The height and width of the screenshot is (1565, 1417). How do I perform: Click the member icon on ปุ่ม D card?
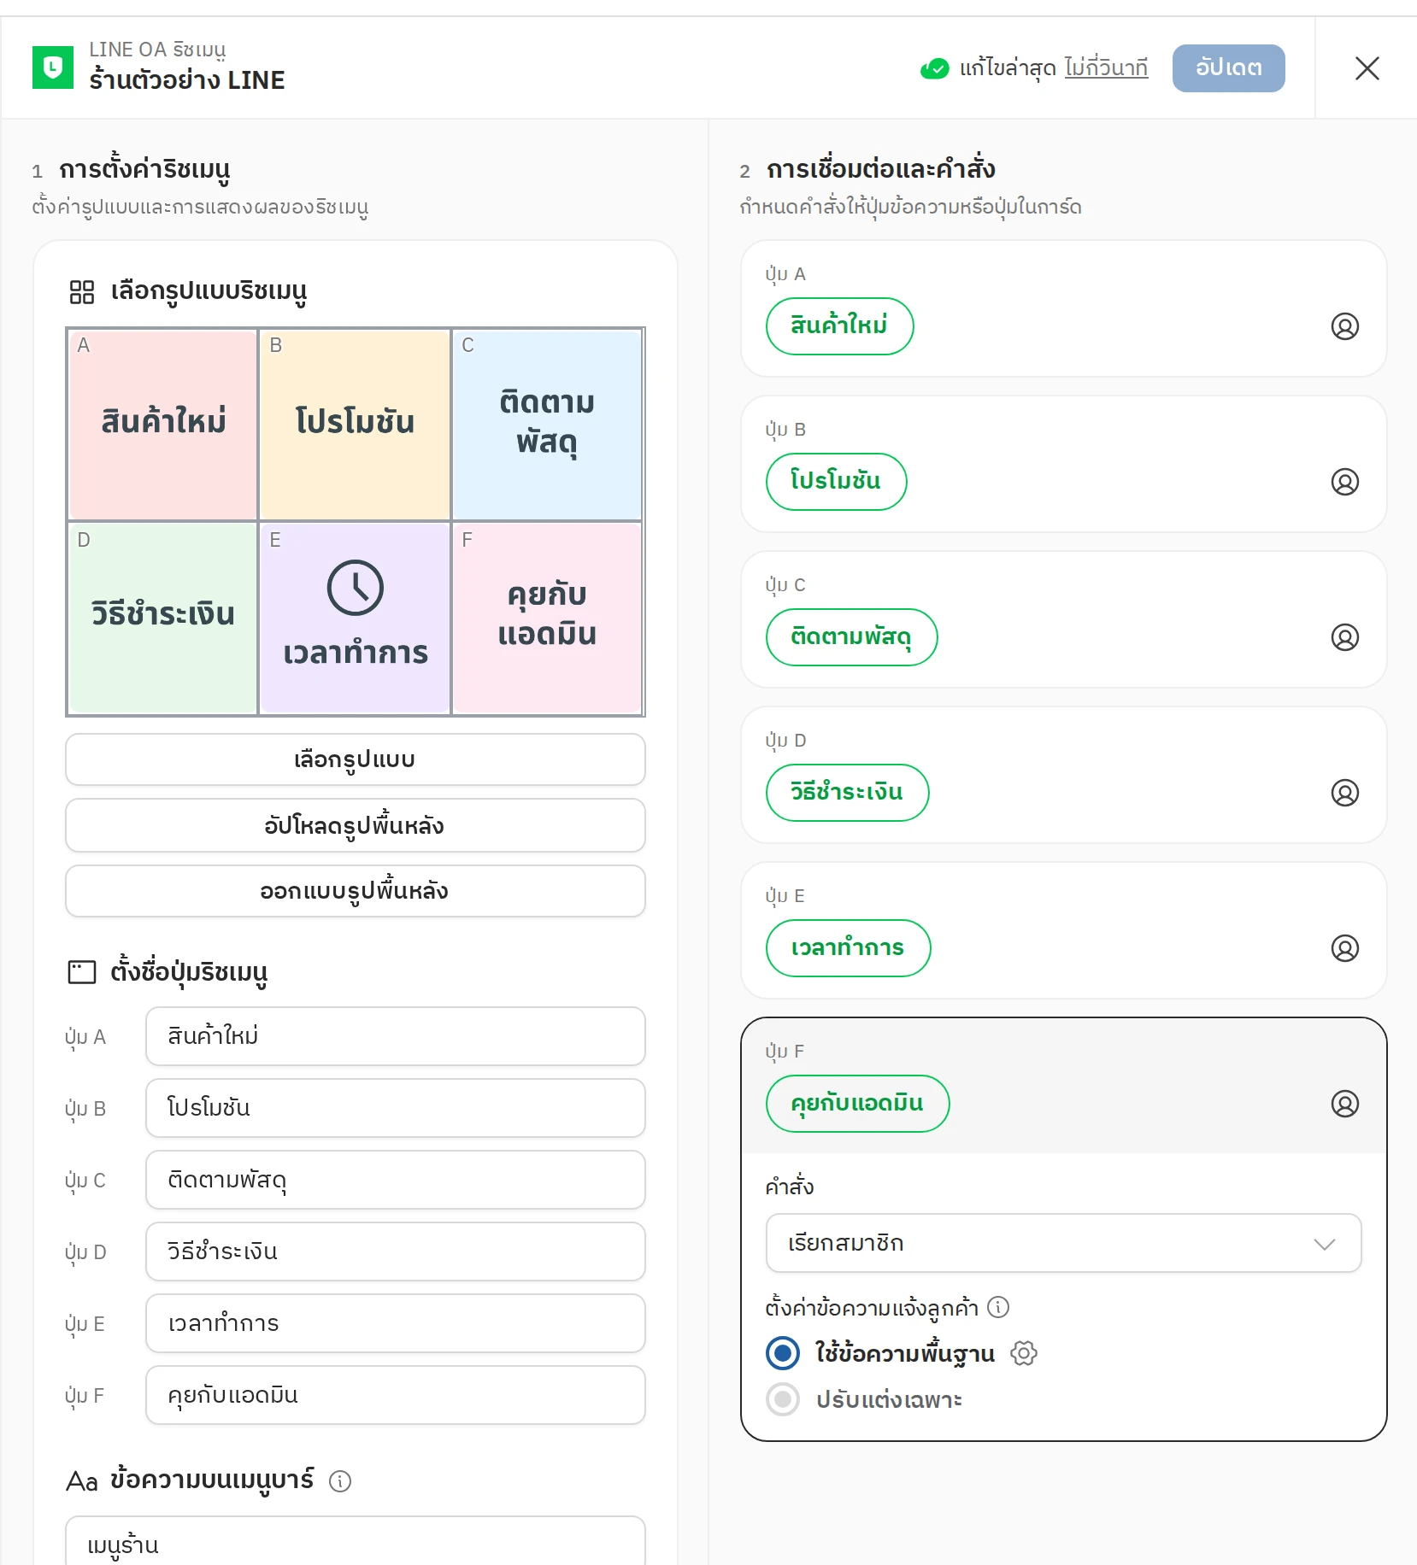tap(1344, 793)
